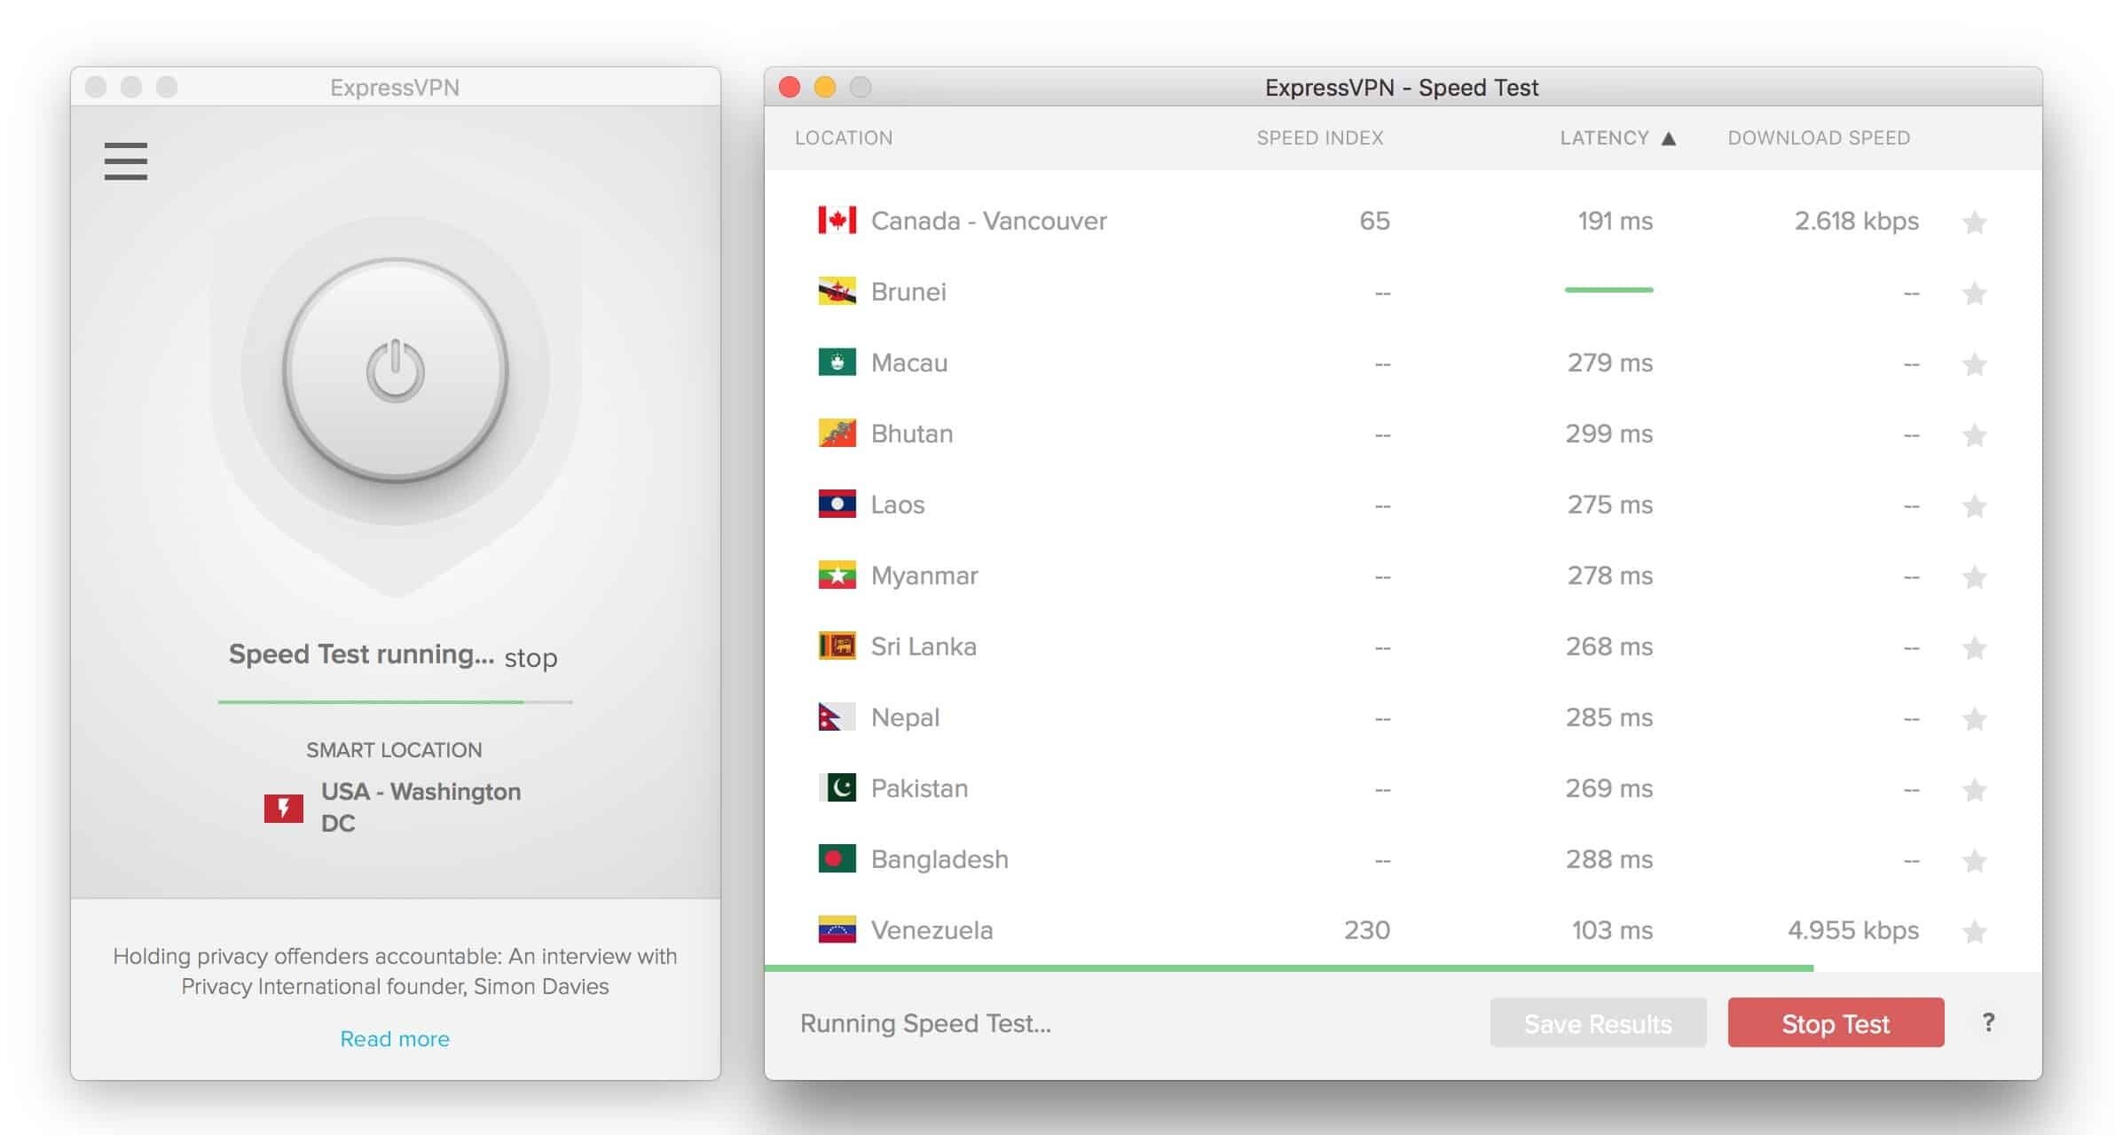This screenshot has width=2115, height=1135.
Task: Click the Pakistan flag icon
Action: pos(837,788)
